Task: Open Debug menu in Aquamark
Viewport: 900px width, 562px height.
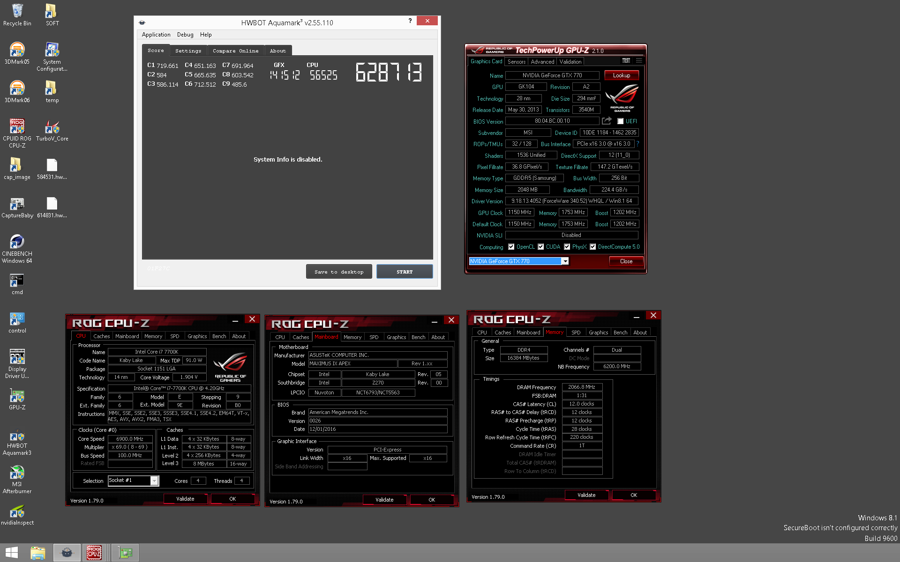Action: point(185,35)
